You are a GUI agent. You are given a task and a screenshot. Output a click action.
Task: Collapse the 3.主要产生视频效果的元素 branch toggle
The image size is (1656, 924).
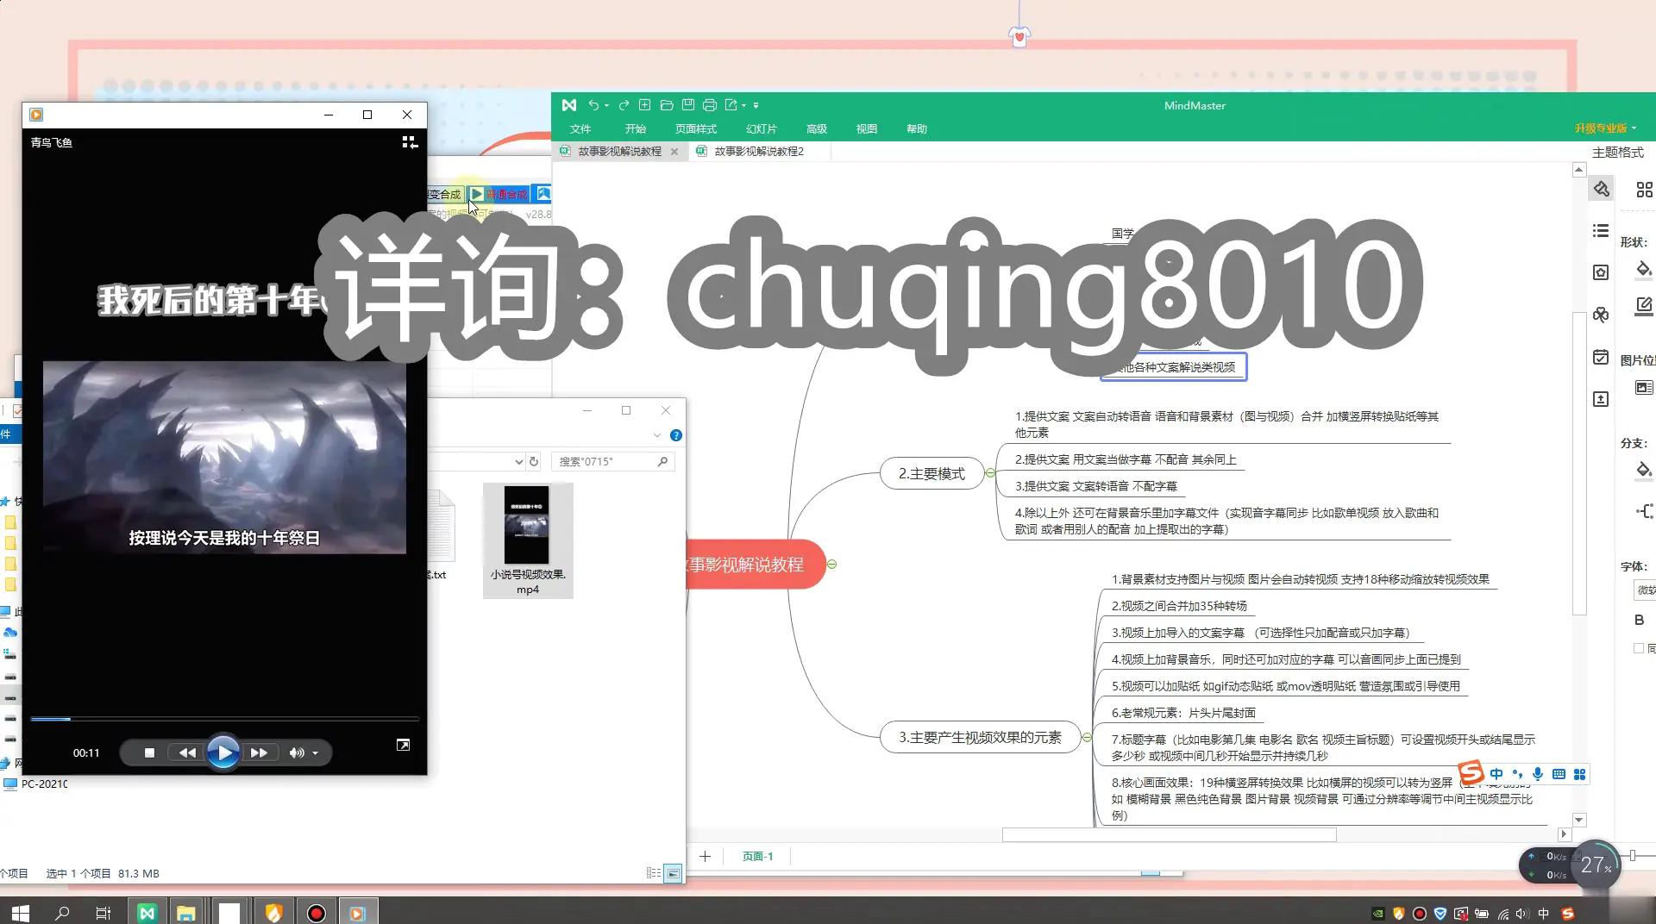(x=1087, y=737)
